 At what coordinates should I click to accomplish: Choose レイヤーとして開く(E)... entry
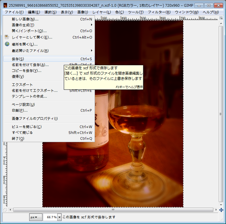coord(49,37)
